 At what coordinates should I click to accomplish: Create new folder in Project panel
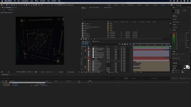[x=84, y=39]
